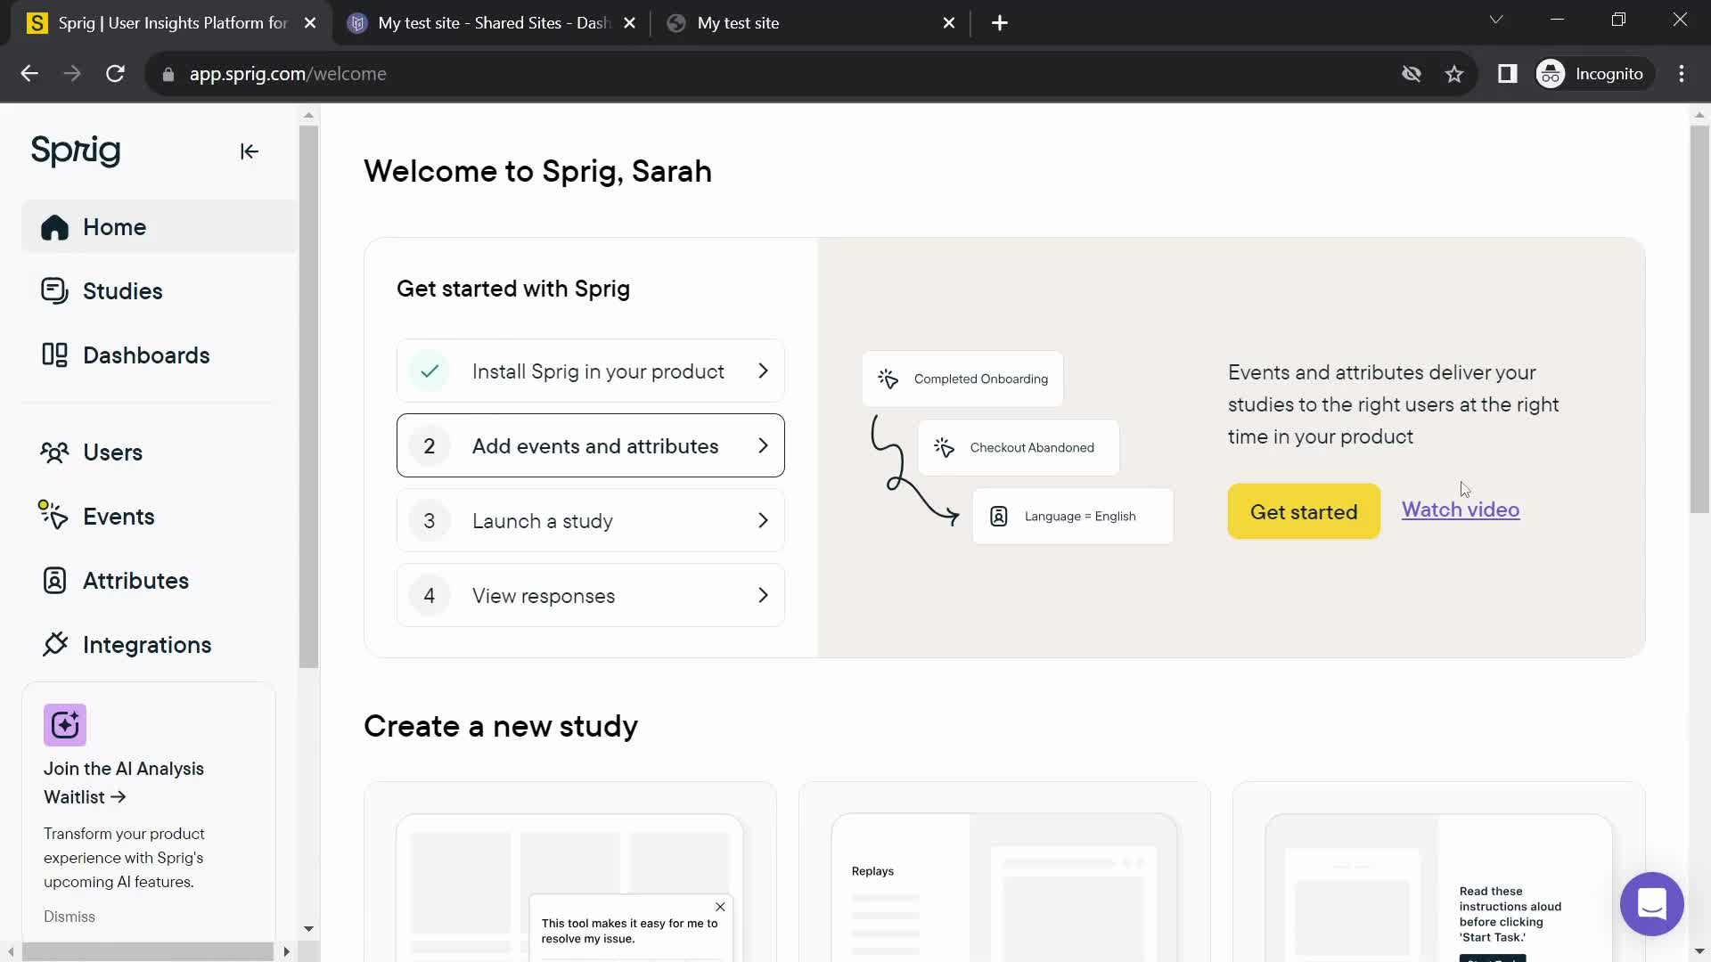Switch to Sprig User Insights tab

[172, 23]
